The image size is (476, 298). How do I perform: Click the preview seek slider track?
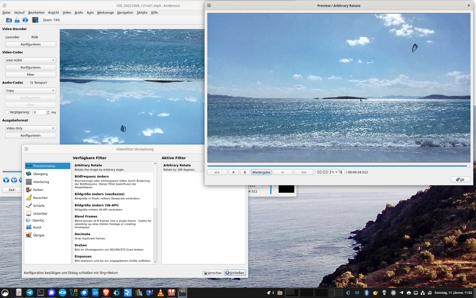[x=337, y=166]
